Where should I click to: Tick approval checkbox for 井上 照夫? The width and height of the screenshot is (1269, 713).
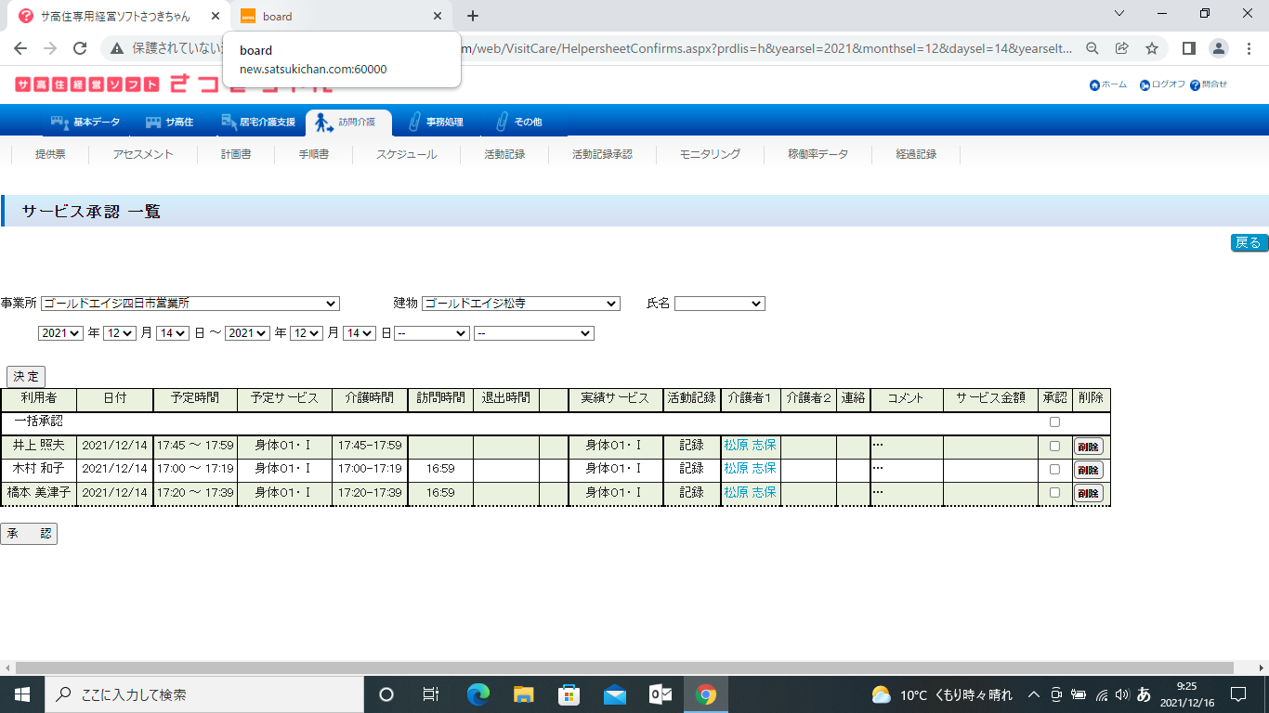click(x=1054, y=446)
